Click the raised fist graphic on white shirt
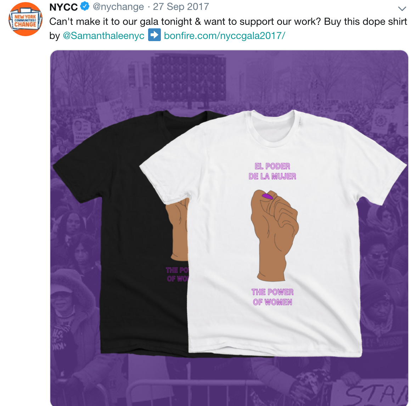Screen dimensions: 416x406 click(x=275, y=236)
